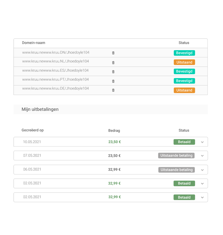Select the 06.05.2021 payout amount 32,99 €
The width and height of the screenshot is (223, 235).
pyautogui.click(x=114, y=169)
